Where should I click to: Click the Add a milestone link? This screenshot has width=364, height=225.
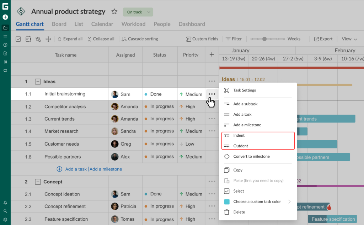106,169
